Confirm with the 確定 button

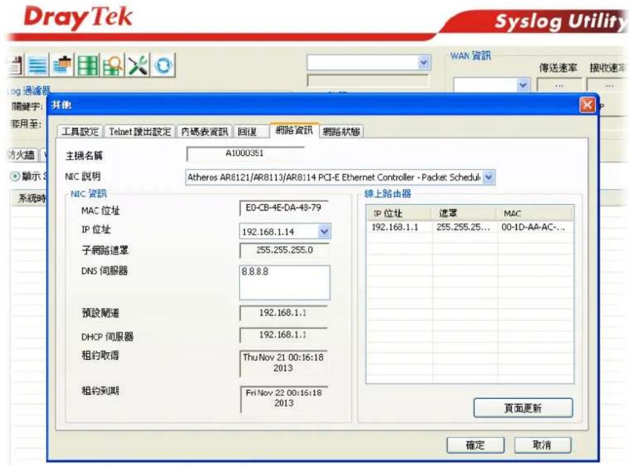click(476, 445)
